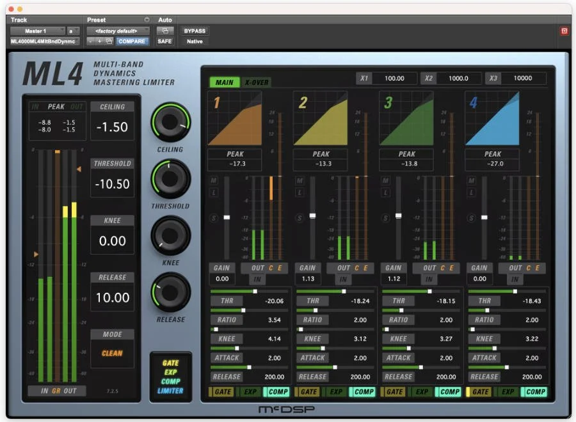Click band 1 IN meter selector
The height and width of the screenshot is (422, 576).
(257, 279)
